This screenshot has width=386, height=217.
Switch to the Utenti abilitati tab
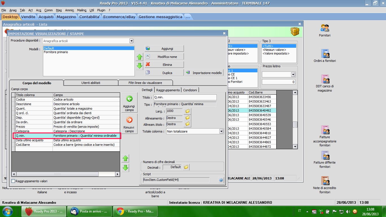coord(91,83)
